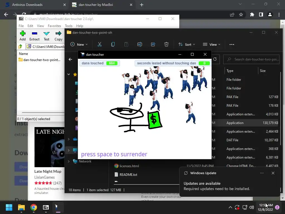Open the View menu in 7-Zip

(x=40, y=26)
